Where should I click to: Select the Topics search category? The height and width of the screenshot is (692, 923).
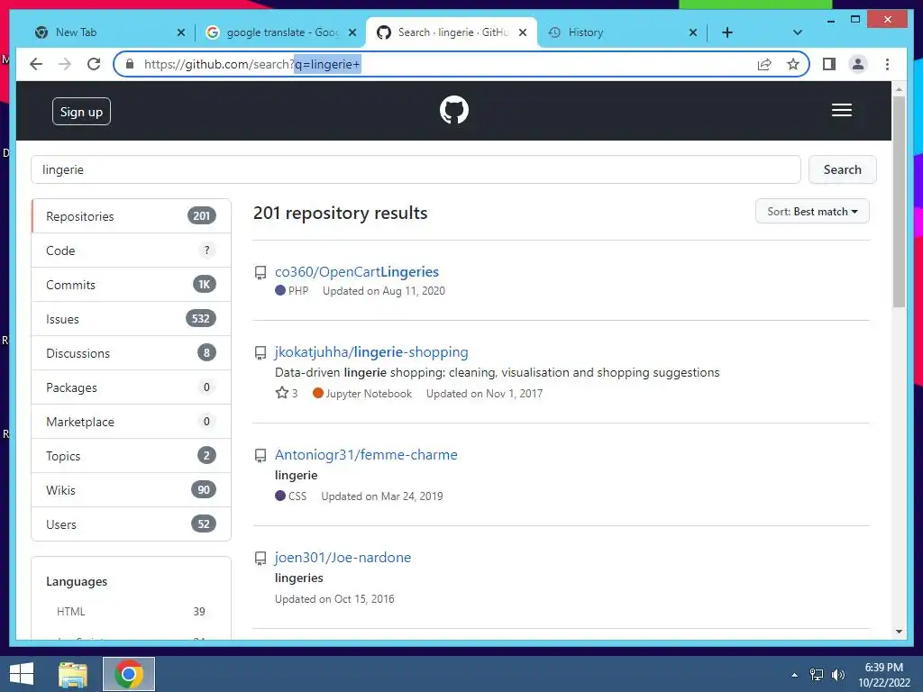coord(132,456)
